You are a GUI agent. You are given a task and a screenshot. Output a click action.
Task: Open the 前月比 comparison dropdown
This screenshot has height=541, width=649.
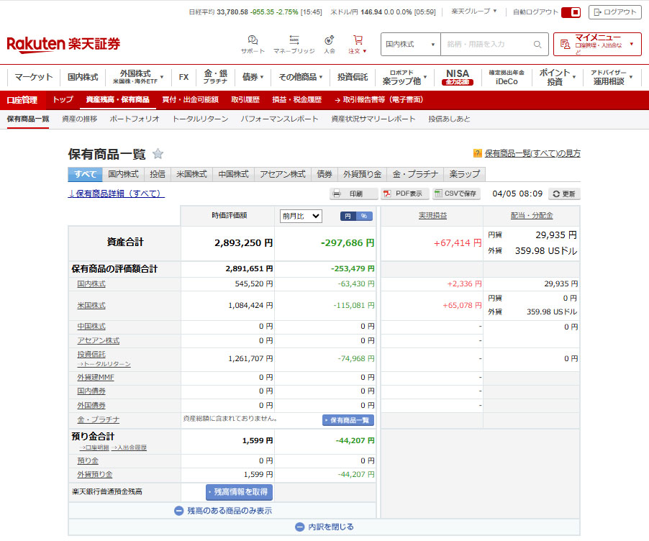pyautogui.click(x=301, y=216)
